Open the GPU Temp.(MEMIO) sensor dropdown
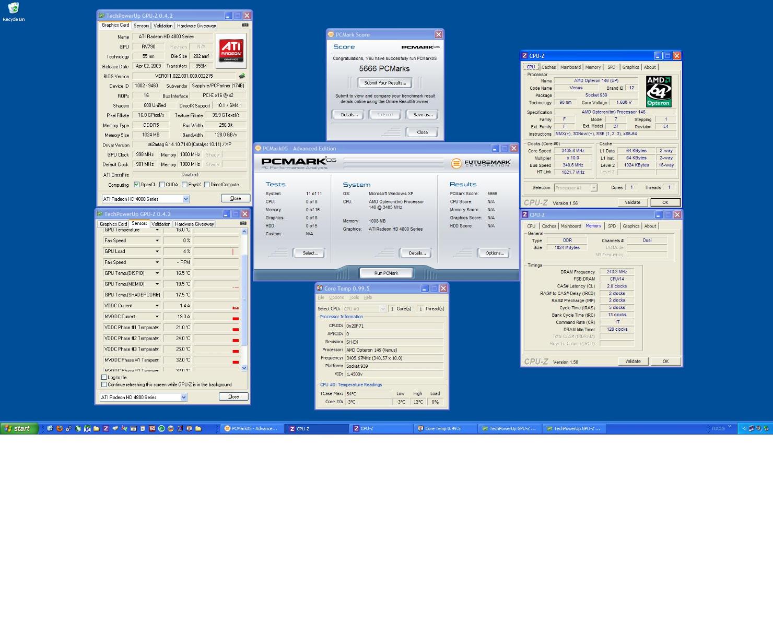Image resolution: width=773 pixels, height=626 pixels. click(157, 284)
